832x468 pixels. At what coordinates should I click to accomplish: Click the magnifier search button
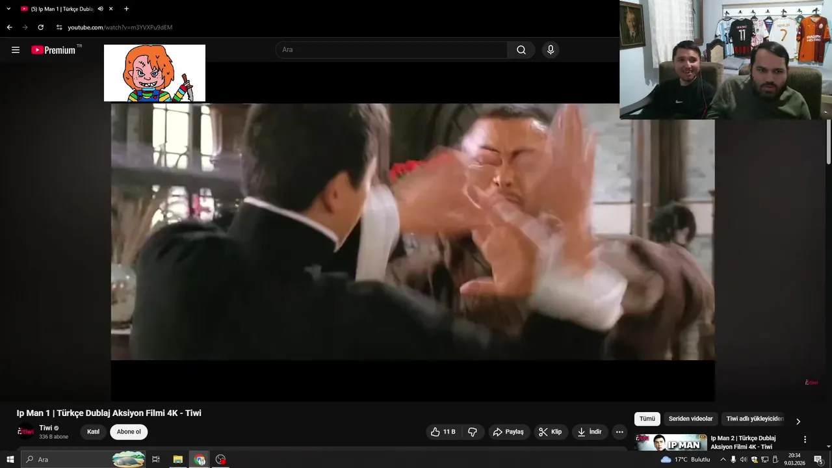click(521, 50)
